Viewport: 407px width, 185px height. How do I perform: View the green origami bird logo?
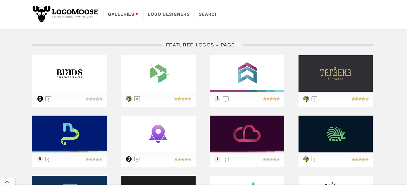click(158, 74)
